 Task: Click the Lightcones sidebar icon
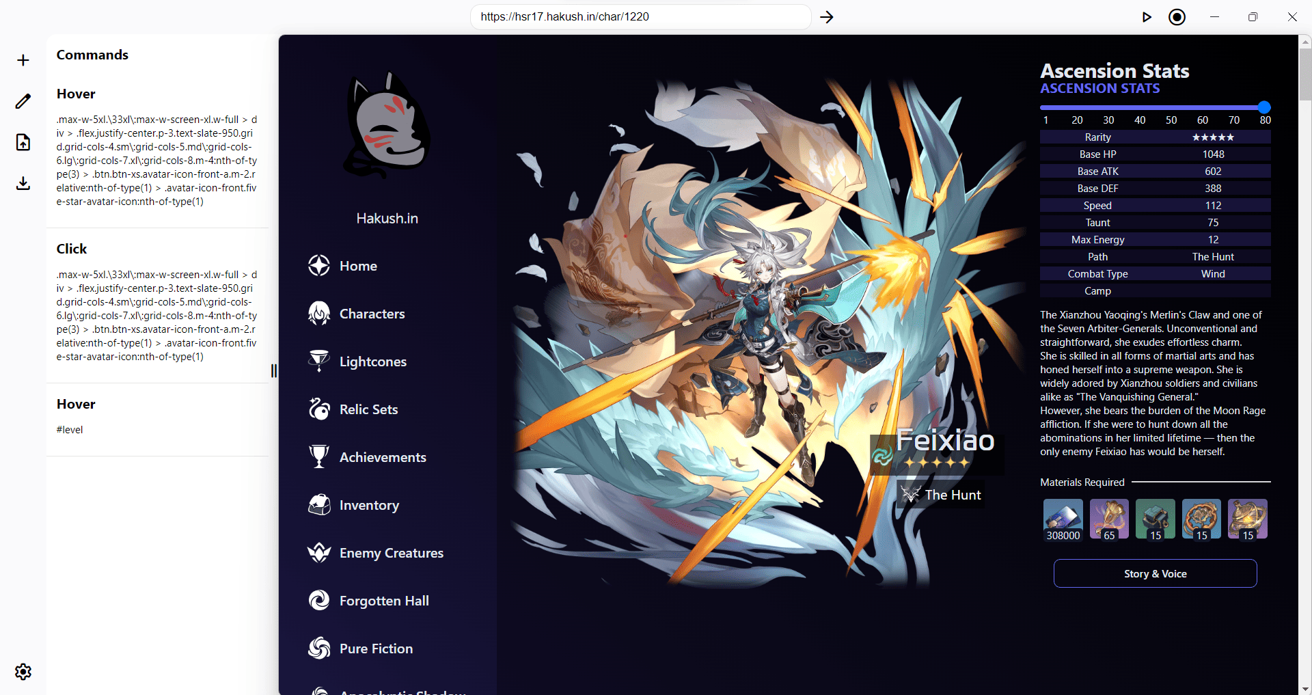[x=319, y=362]
